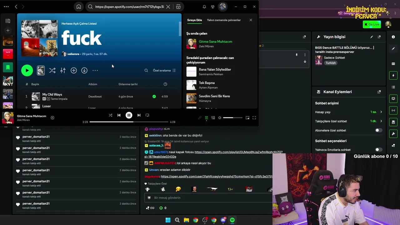The height and width of the screenshot is (225, 400).
Task: Open the Spotify Home page
Action: (79, 7)
